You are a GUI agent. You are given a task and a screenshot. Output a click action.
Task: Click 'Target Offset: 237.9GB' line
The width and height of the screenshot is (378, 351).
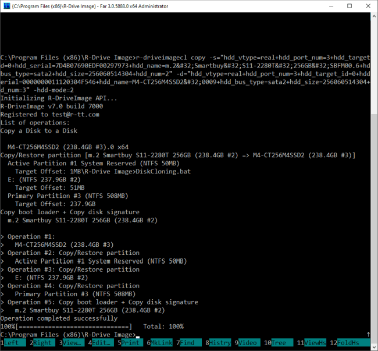click(x=55, y=204)
